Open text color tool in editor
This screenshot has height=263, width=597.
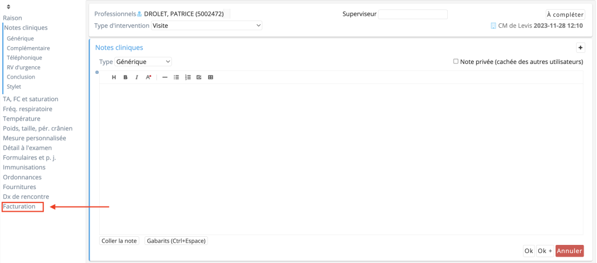point(149,77)
